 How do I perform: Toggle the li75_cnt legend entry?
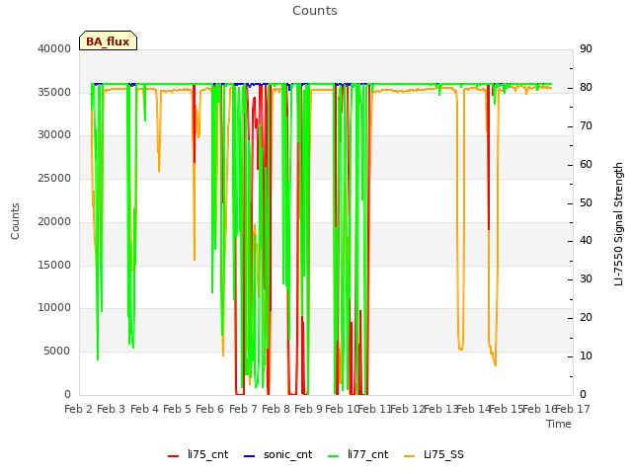[197, 454]
